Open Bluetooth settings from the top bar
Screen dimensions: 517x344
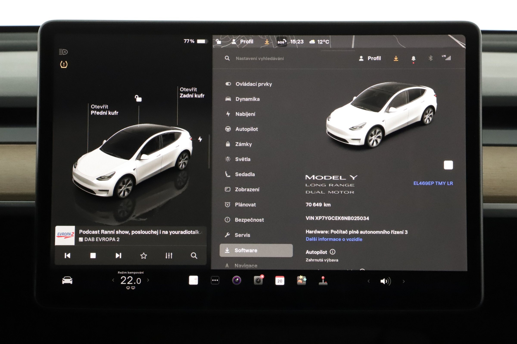tap(431, 58)
